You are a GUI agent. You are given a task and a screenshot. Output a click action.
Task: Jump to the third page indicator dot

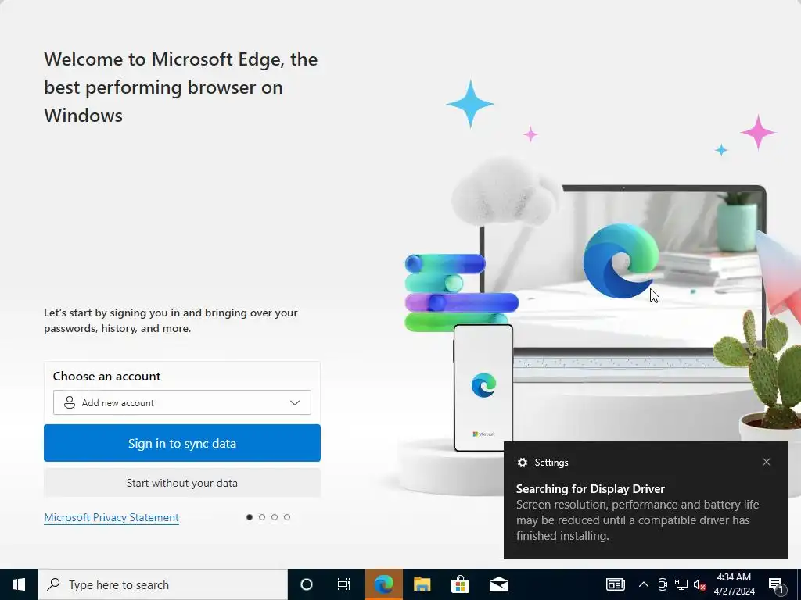[275, 517]
